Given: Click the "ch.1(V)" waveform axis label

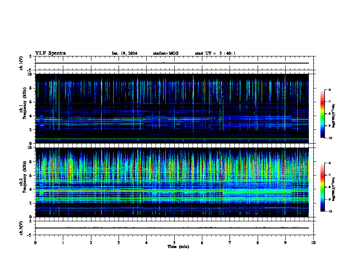Looking at the screenshot, I should [21, 63].
